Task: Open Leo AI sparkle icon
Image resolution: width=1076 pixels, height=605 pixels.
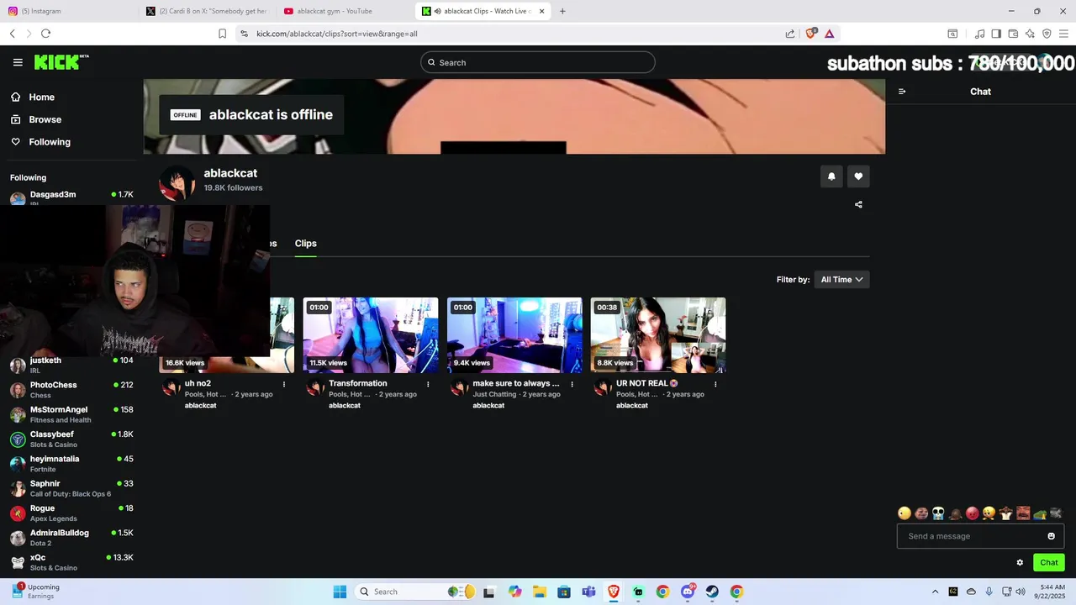Action: tap(1030, 34)
